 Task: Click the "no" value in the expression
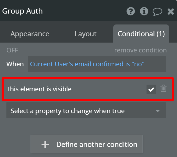pyautogui.click(x=138, y=64)
